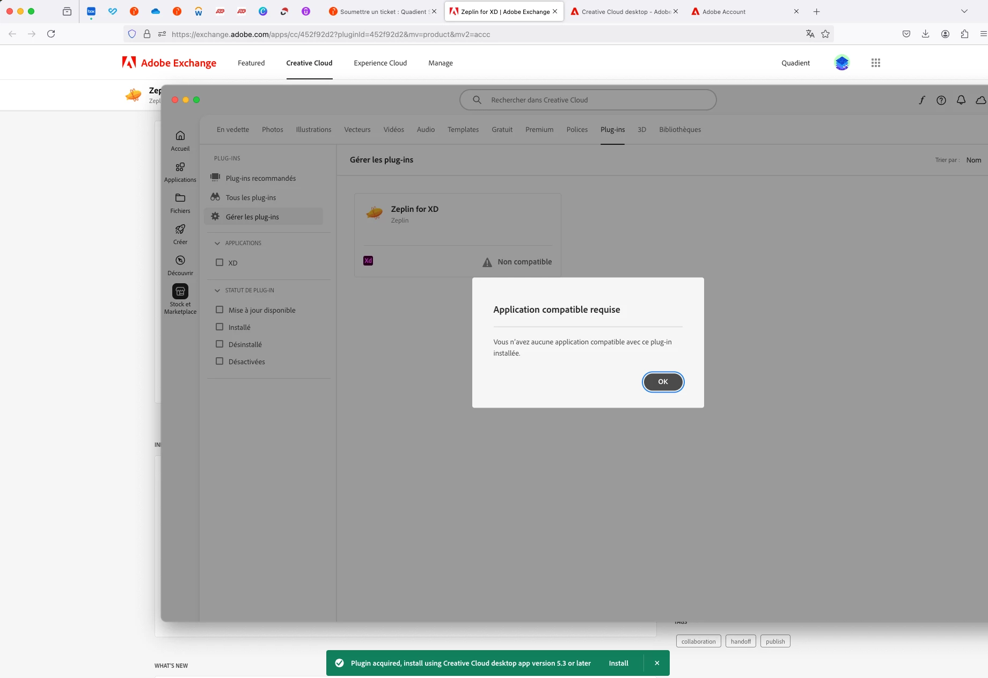Screen dimensions: 988x678
Task: Click the publish tag
Action: (x=775, y=642)
